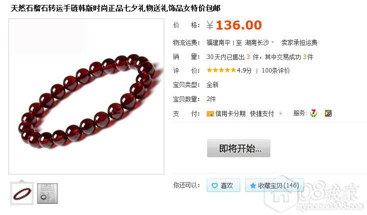Open the 100条评价 reviews link
Image resolution: width=367 pixels, height=215 pixels.
(276, 70)
